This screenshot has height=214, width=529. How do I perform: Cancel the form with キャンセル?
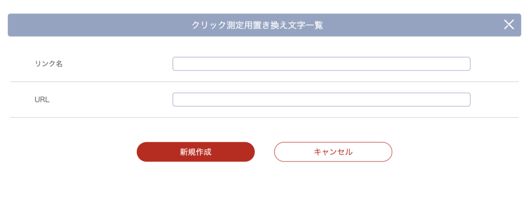pyautogui.click(x=333, y=152)
